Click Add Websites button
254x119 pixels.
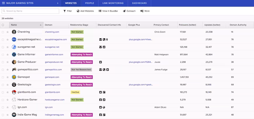85,11
